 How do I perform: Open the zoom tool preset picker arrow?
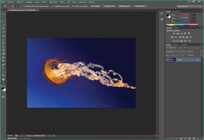coord(8,6)
